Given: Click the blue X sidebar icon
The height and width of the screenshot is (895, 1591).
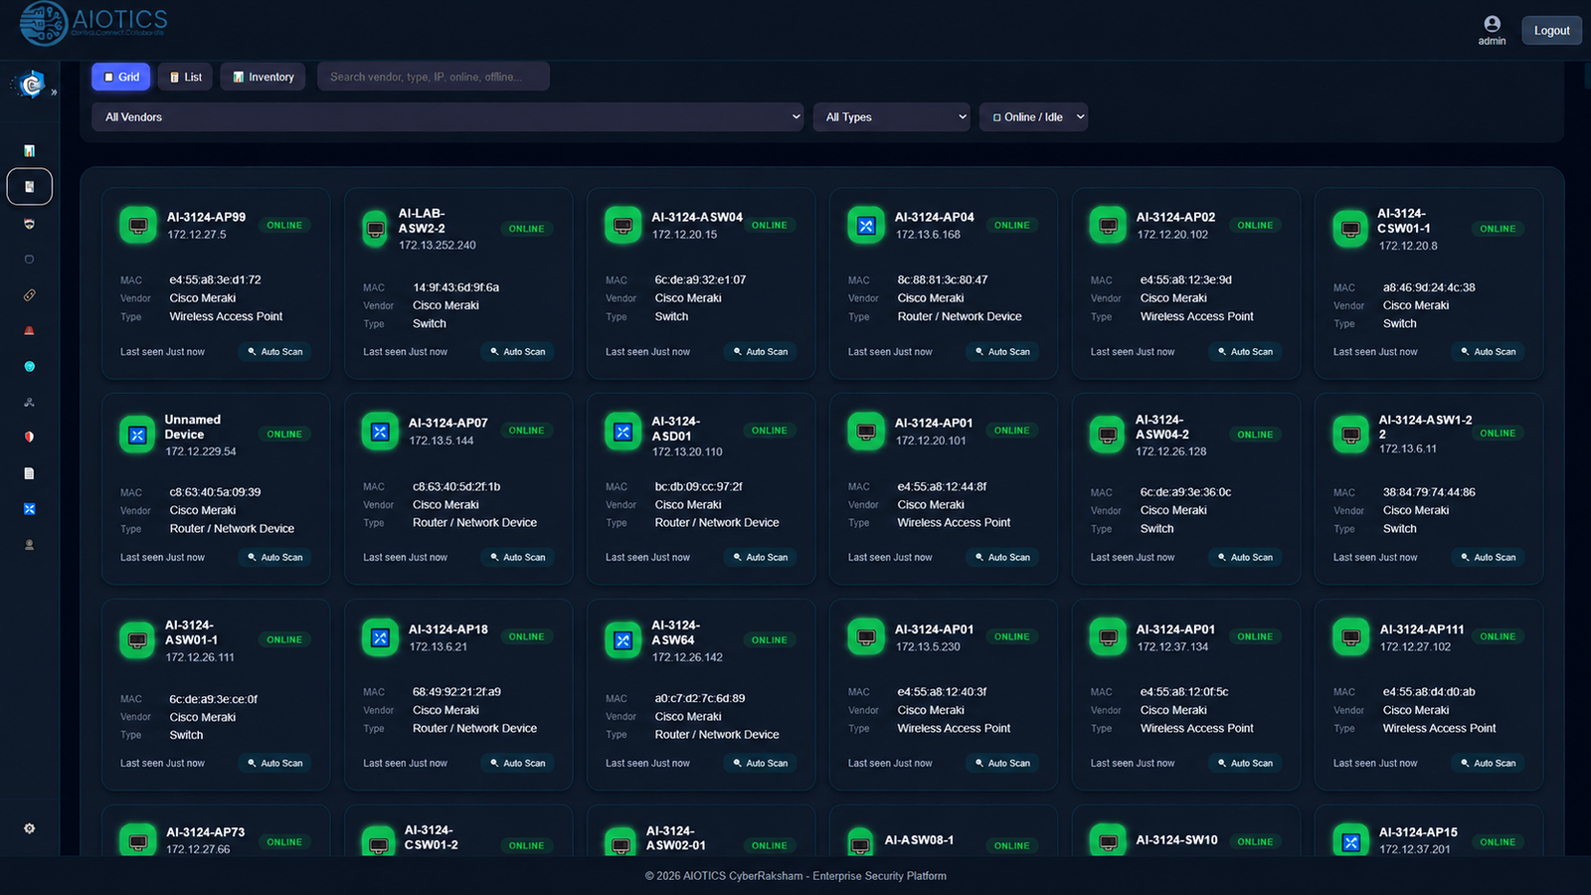Looking at the screenshot, I should (29, 509).
